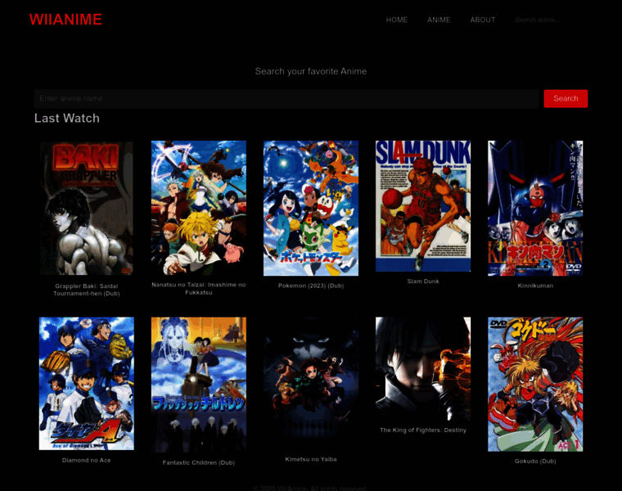622x491 pixels.
Task: Click 'The King of Fighters: Destiny' title
Action: (423, 430)
